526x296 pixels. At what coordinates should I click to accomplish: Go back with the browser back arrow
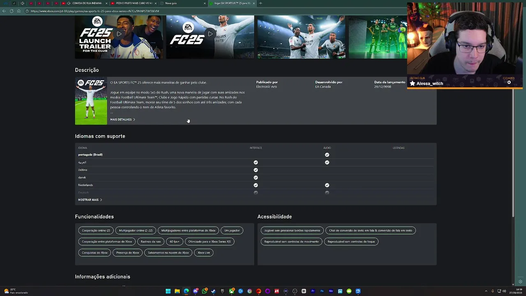4,11
